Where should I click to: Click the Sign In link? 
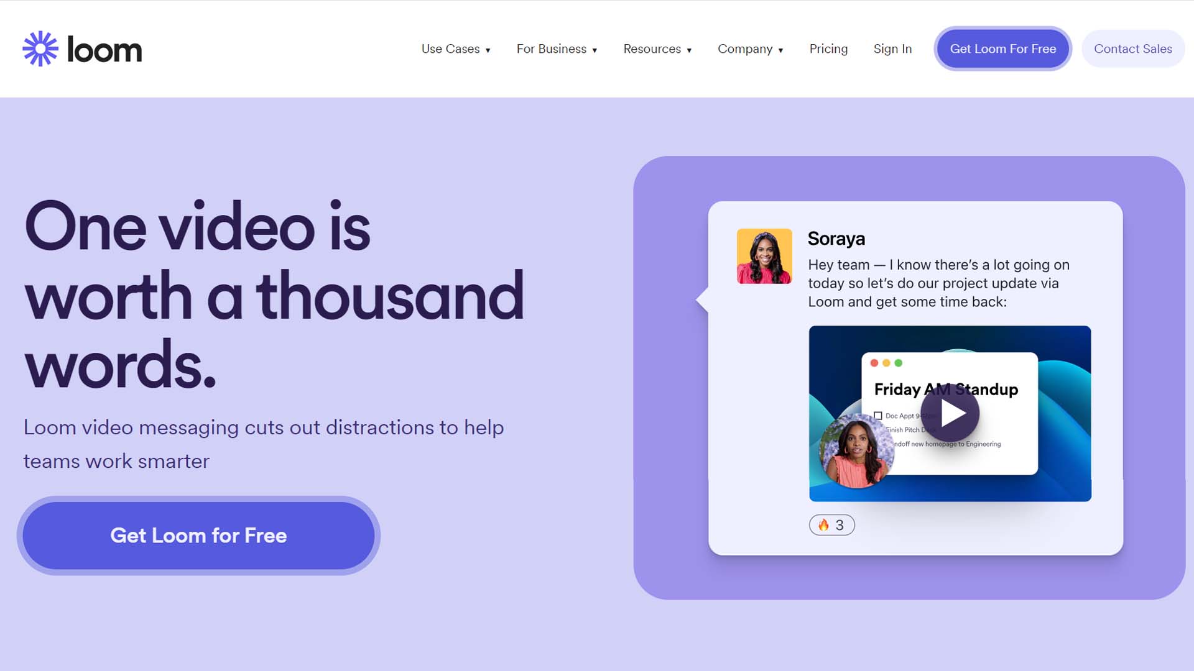point(893,48)
